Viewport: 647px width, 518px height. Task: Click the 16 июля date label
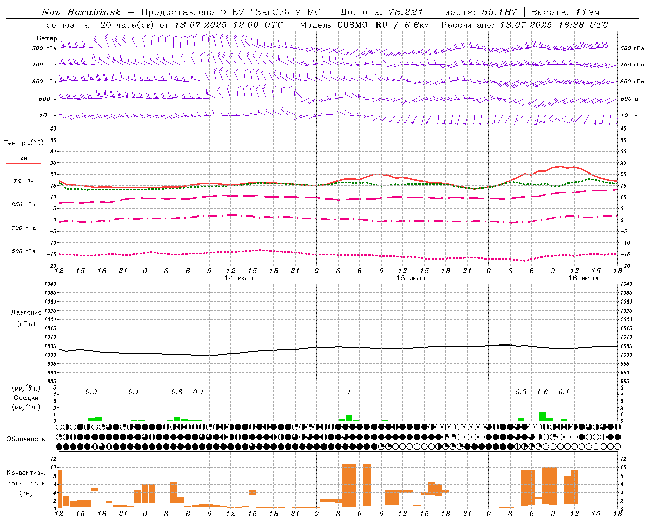click(583, 278)
